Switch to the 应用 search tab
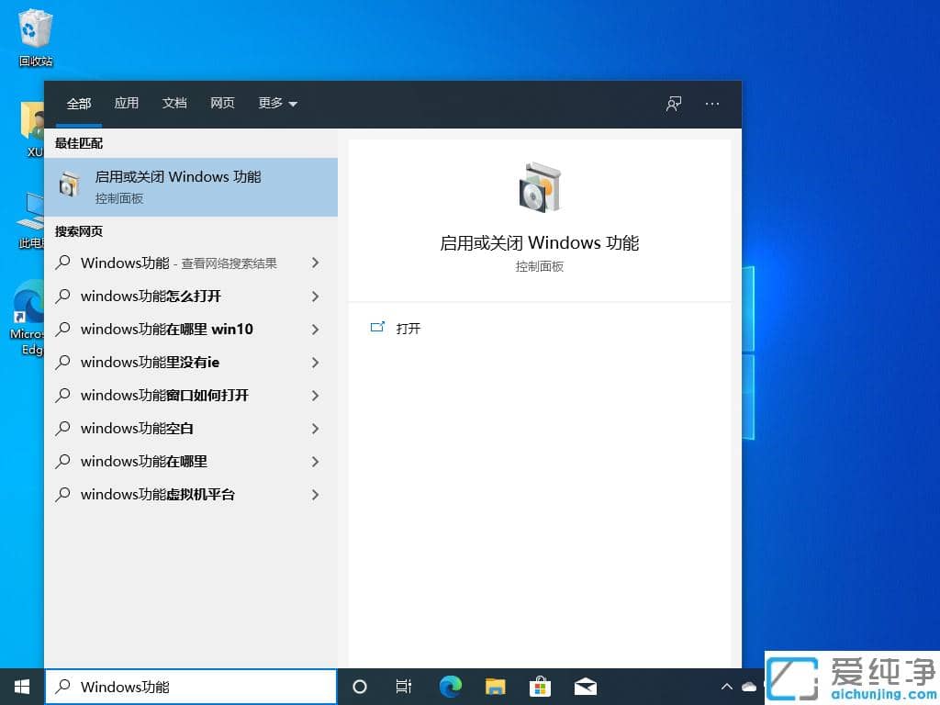The image size is (940, 705). coord(126,104)
